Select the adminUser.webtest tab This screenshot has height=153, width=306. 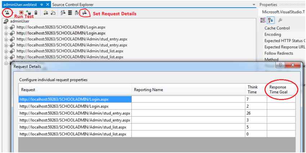coord(20,4)
